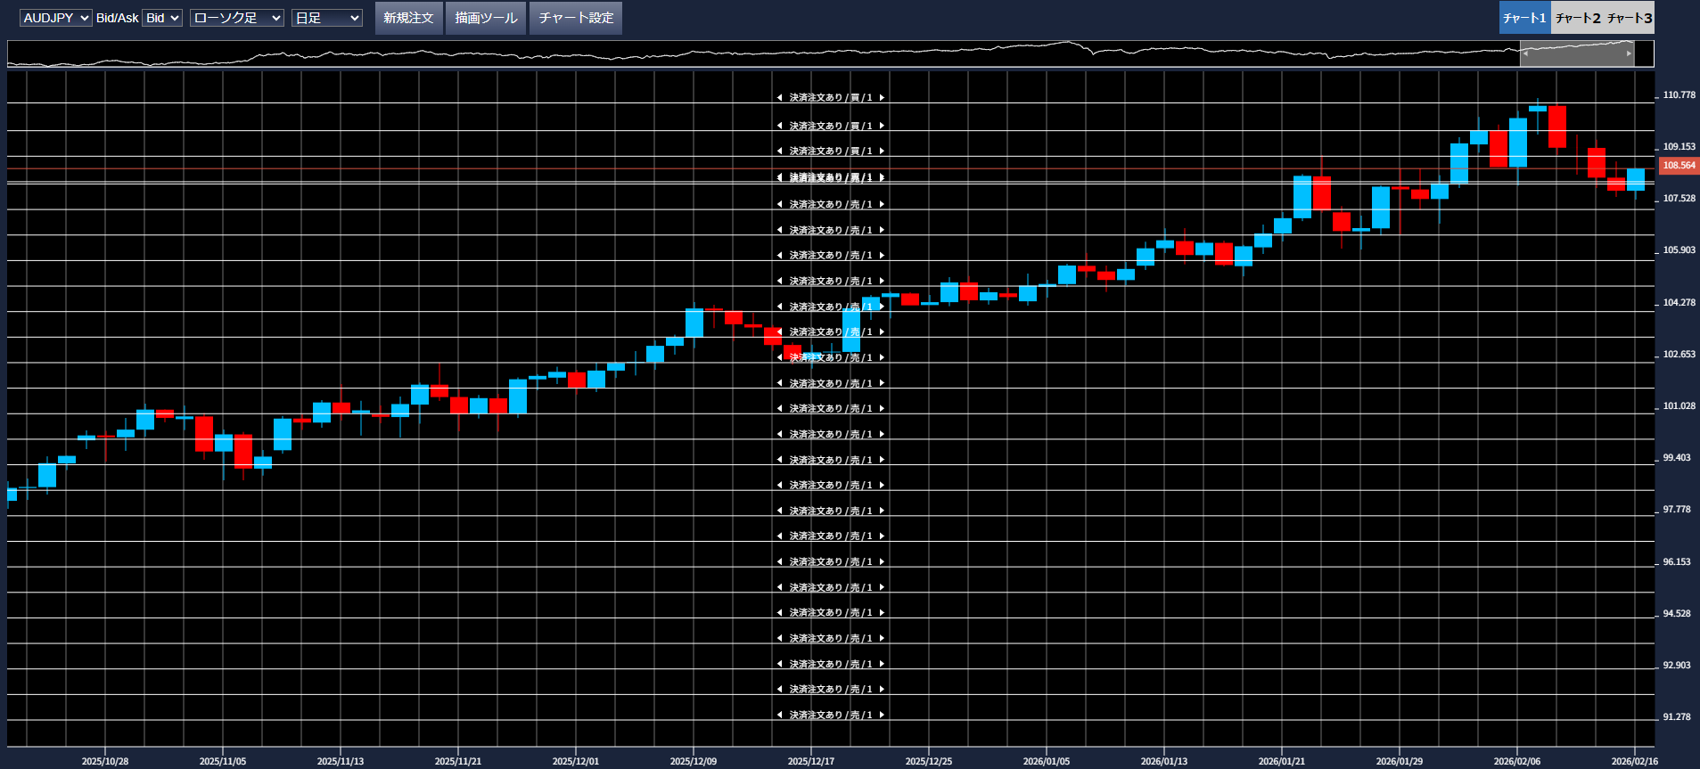Expand the Bid/Ask price type dropdown
1700x769 pixels.
coord(162,18)
